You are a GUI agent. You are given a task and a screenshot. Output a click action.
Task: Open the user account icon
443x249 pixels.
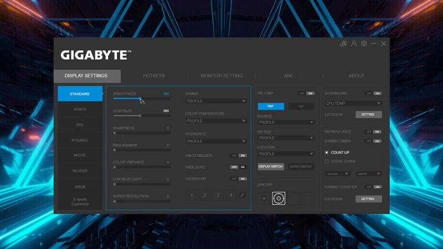pyautogui.click(x=354, y=44)
